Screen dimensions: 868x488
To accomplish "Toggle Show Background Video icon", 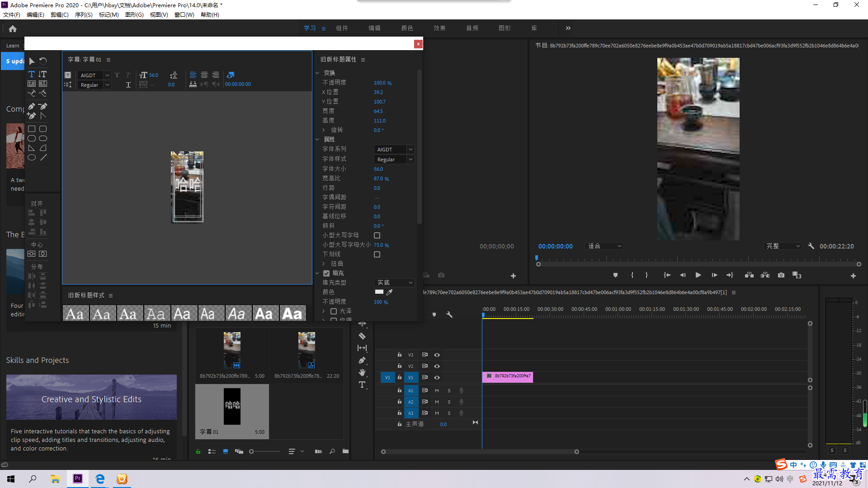I will (x=231, y=75).
